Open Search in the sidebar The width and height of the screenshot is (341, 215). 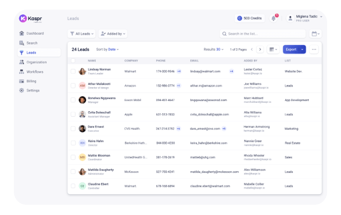(39, 43)
